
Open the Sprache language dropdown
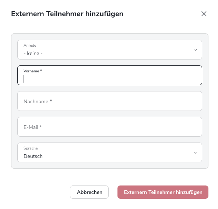pyautogui.click(x=110, y=152)
